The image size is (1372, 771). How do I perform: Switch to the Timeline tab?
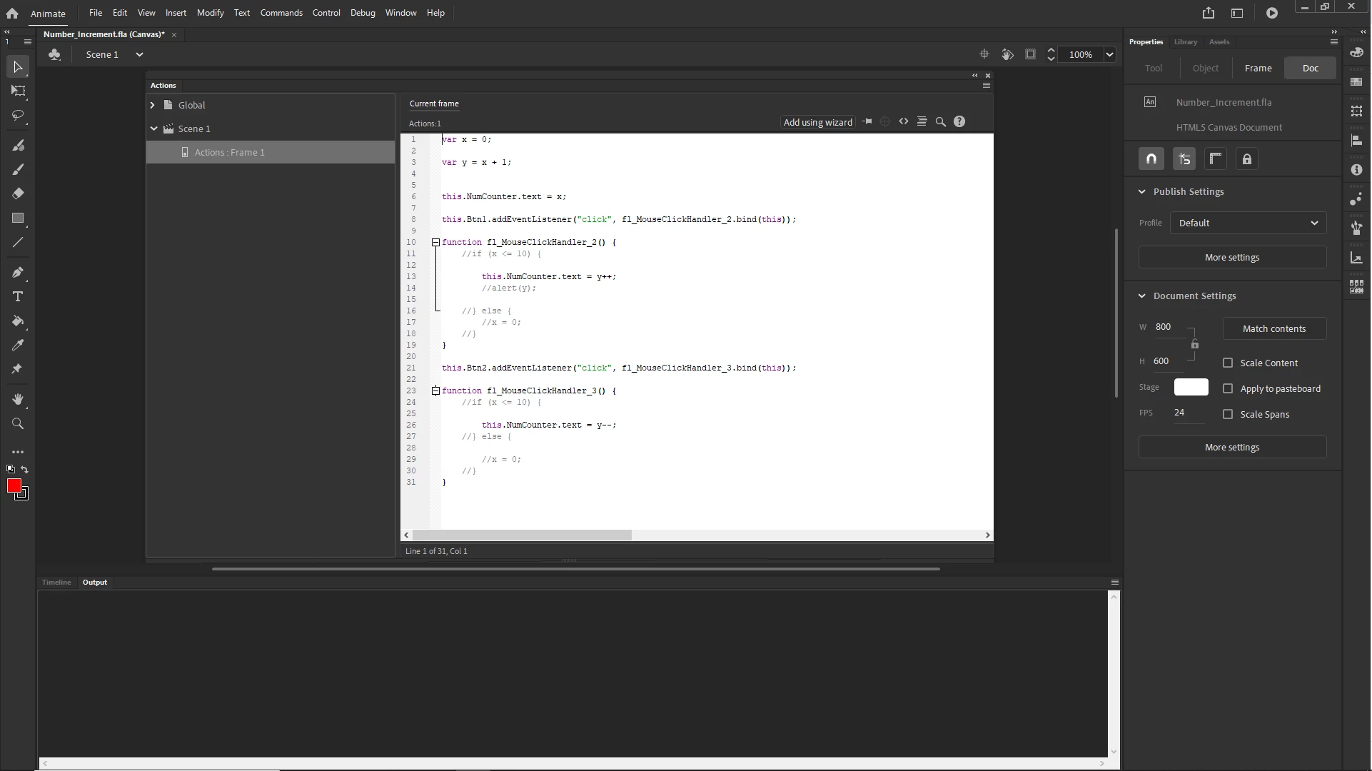(56, 583)
